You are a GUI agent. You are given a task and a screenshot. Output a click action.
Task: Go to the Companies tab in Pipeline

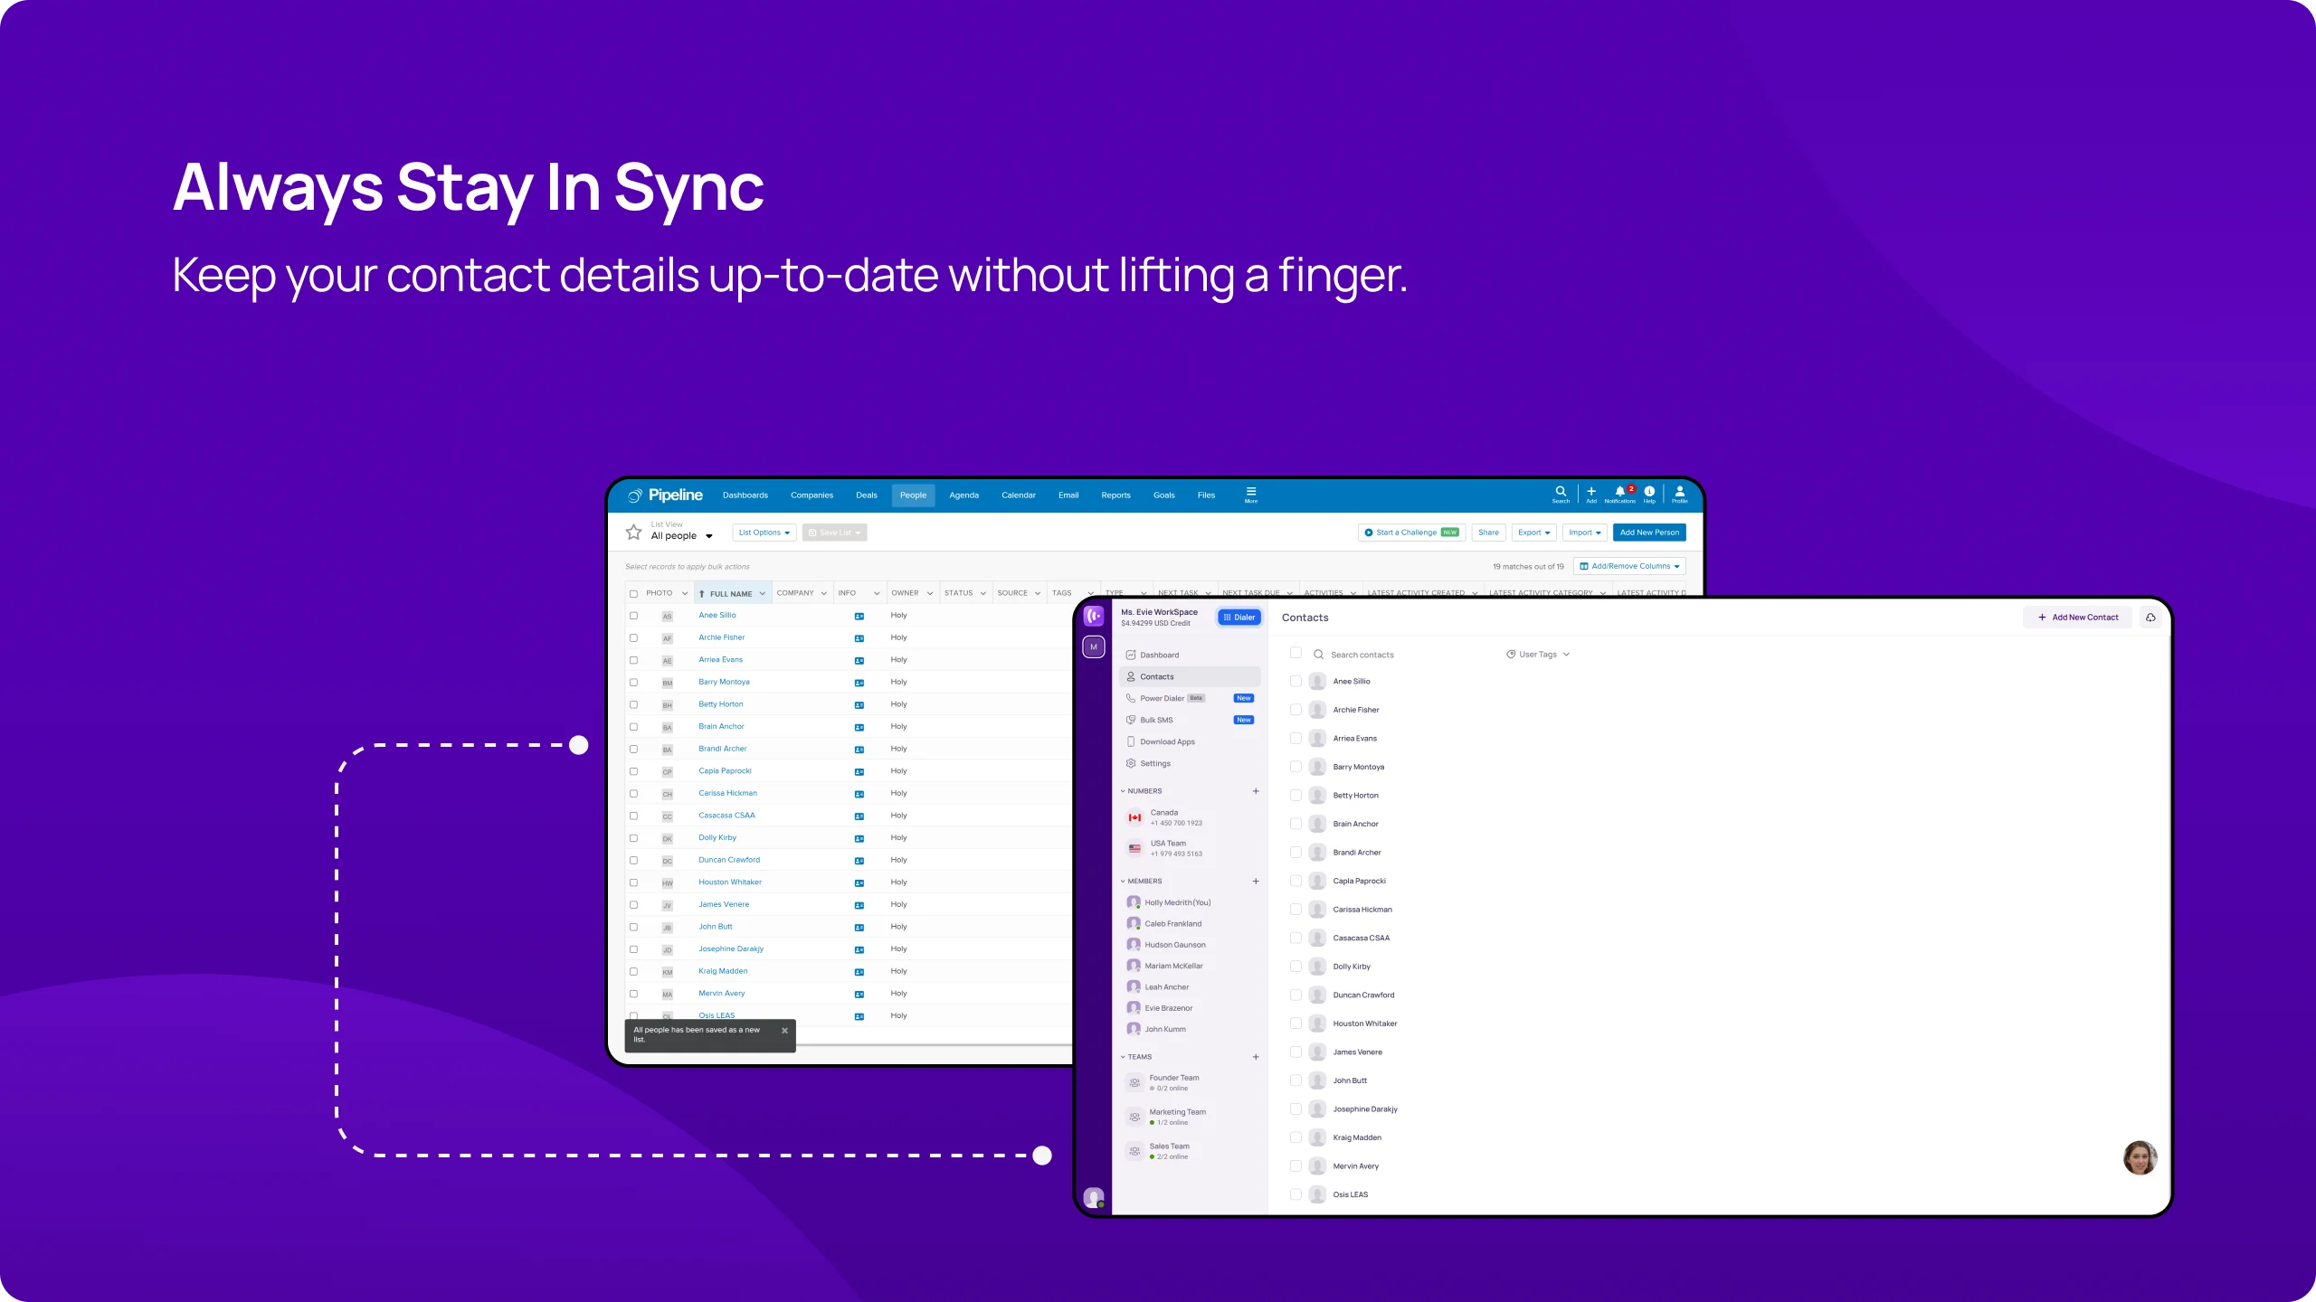click(x=812, y=495)
